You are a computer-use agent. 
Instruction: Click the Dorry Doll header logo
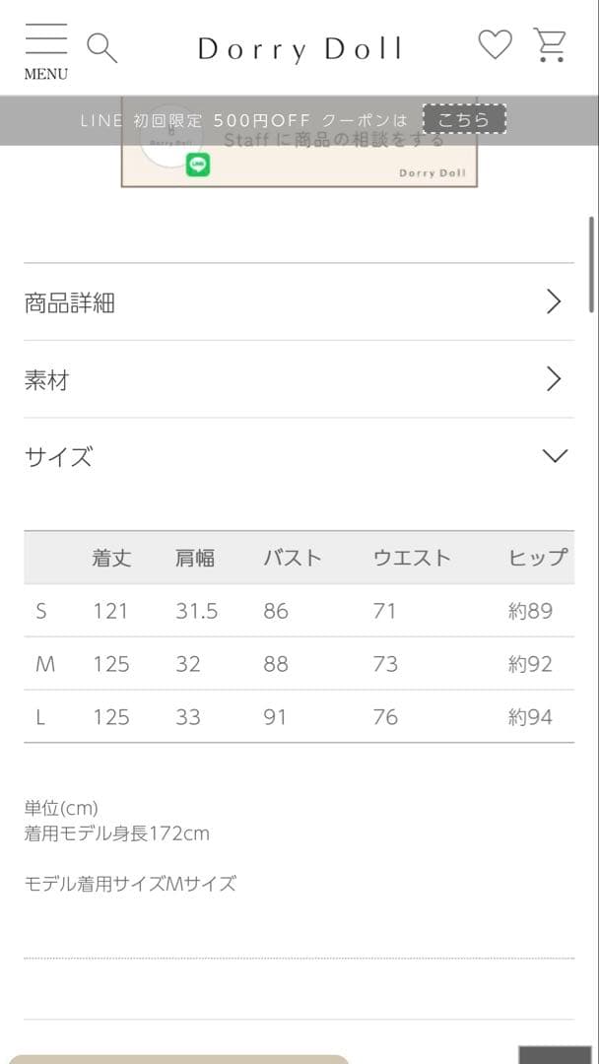(x=299, y=48)
